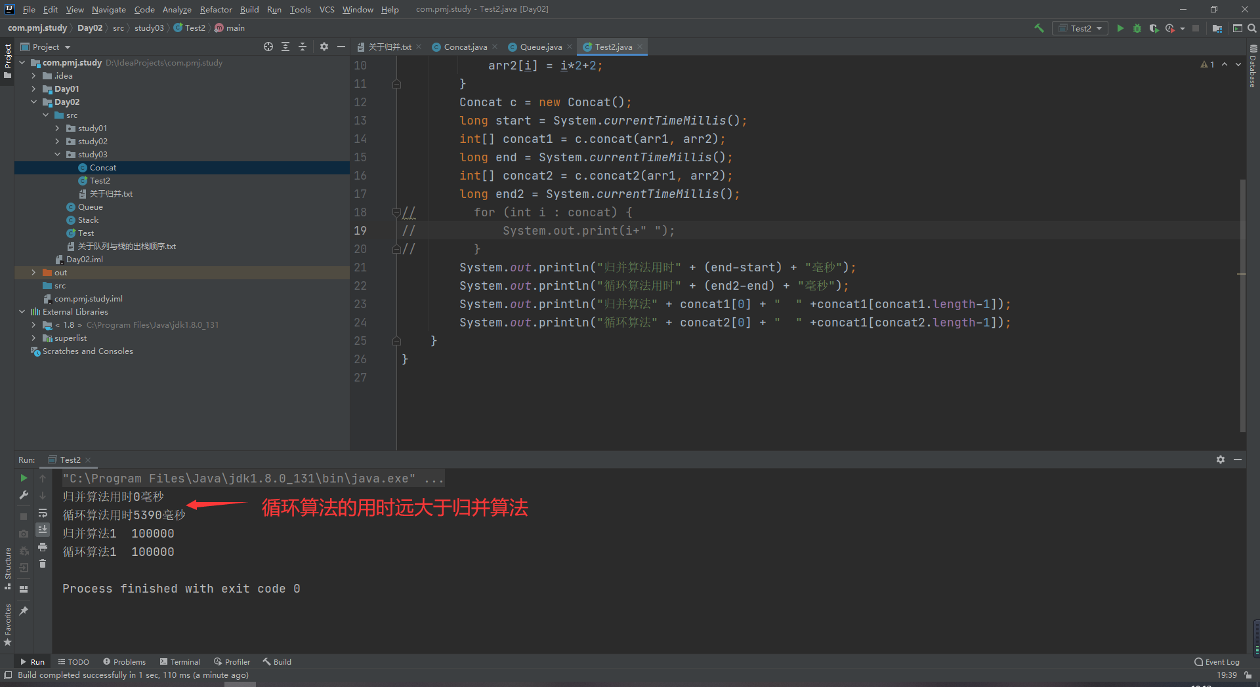Image resolution: width=1260 pixels, height=687 pixels.
Task: Click the editor vertical scrollbar
Action: 1242,305
